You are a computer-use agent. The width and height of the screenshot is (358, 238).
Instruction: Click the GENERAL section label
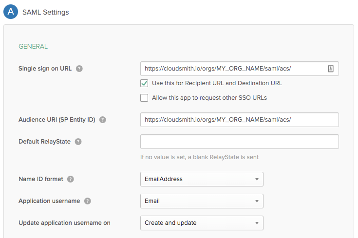click(x=33, y=47)
